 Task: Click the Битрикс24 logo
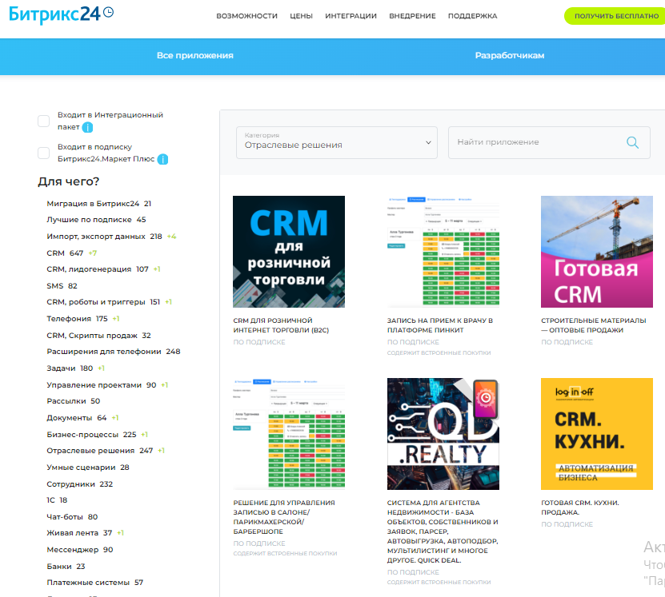(61, 14)
